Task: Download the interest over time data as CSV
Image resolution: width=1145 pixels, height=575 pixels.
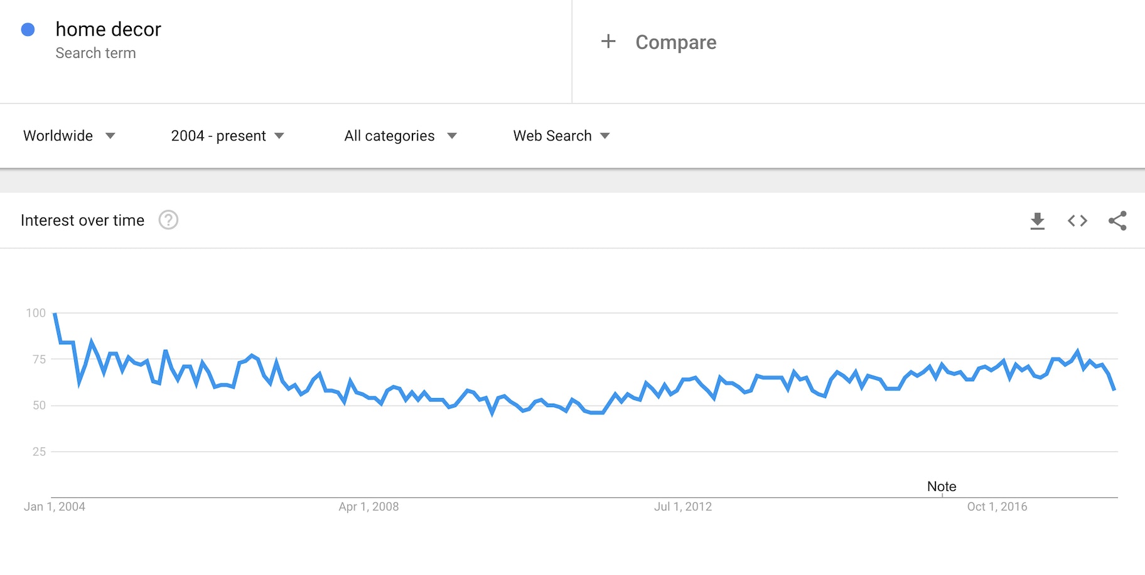Action: click(1038, 220)
